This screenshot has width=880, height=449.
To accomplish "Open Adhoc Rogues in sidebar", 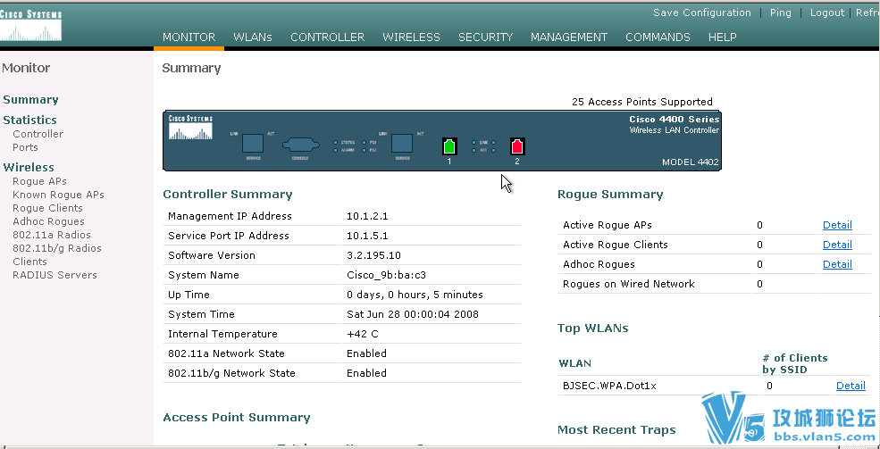I will pos(49,221).
